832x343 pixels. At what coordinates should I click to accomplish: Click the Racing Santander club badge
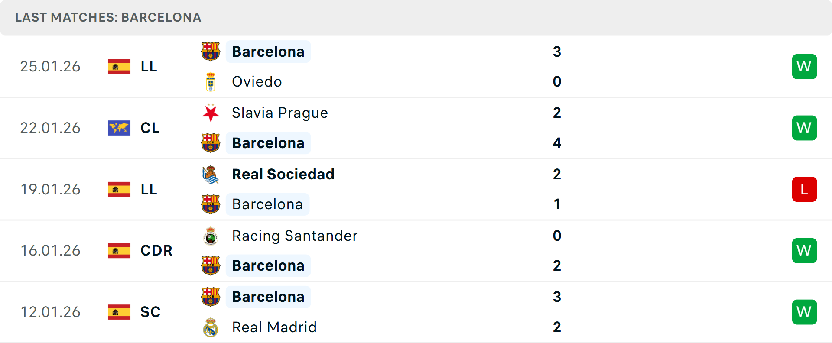tap(211, 236)
